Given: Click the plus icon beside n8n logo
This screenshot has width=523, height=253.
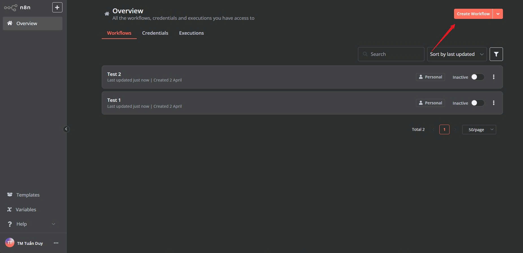Looking at the screenshot, I should [x=57, y=7].
